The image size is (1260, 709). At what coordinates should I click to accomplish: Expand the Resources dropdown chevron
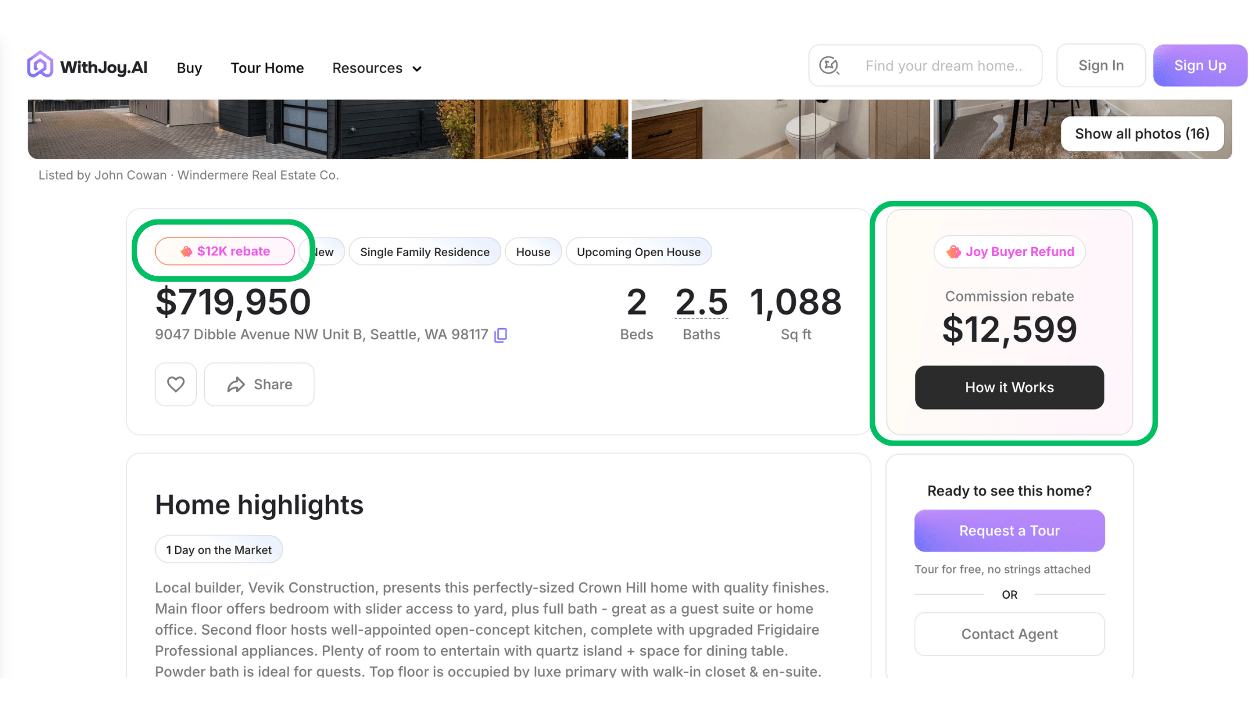coord(417,69)
